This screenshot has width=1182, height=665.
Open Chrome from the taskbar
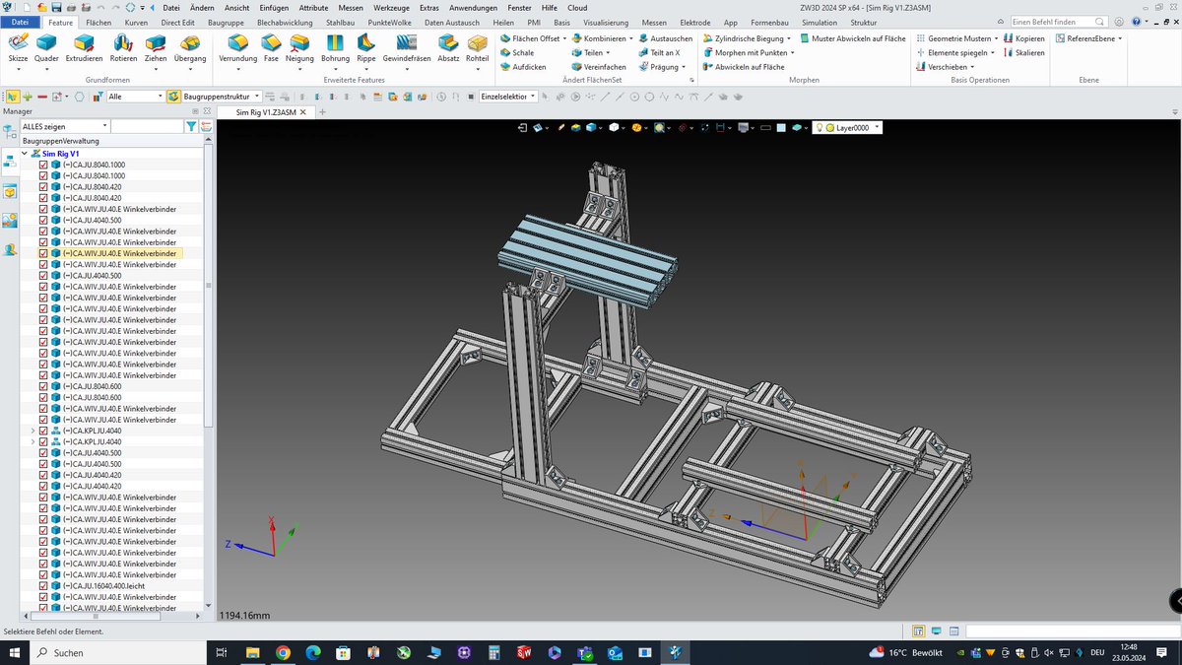283,652
